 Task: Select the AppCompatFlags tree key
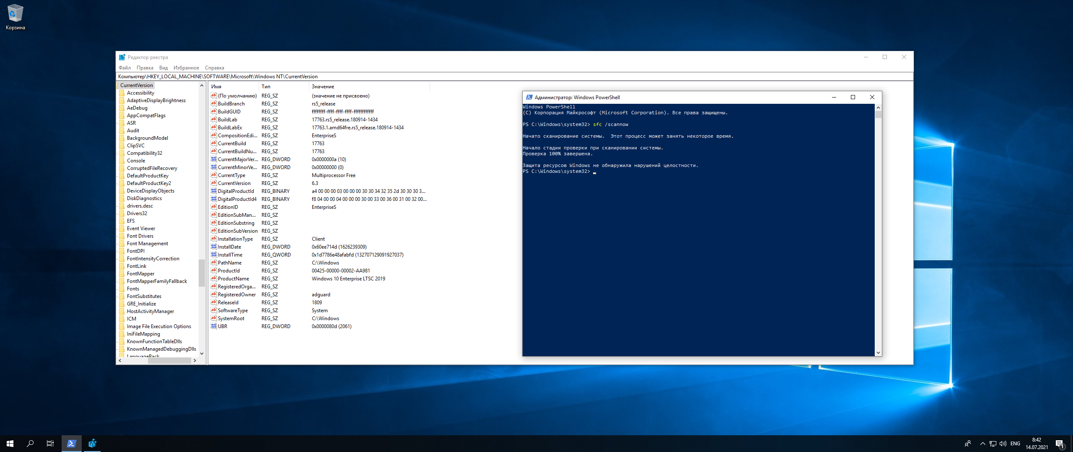(x=146, y=116)
